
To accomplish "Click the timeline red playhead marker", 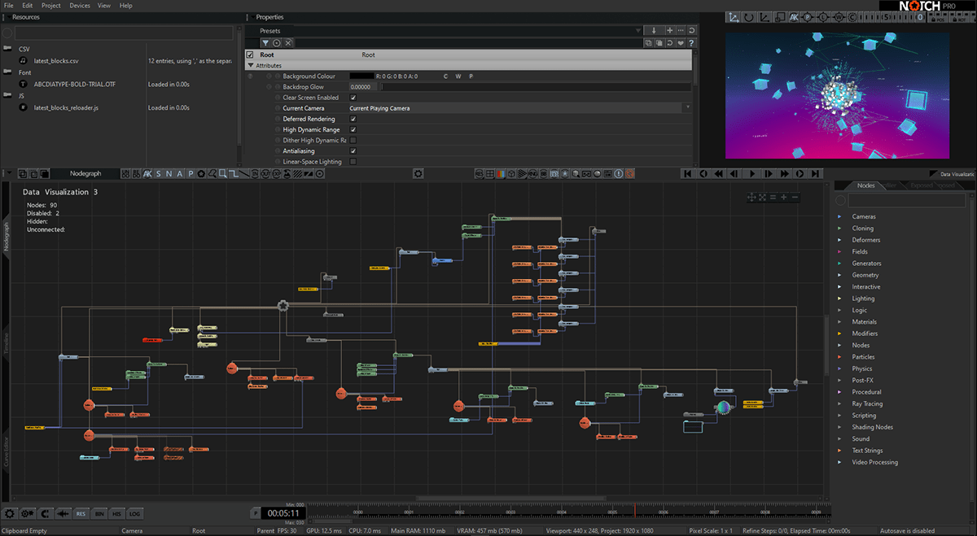I will [x=635, y=511].
